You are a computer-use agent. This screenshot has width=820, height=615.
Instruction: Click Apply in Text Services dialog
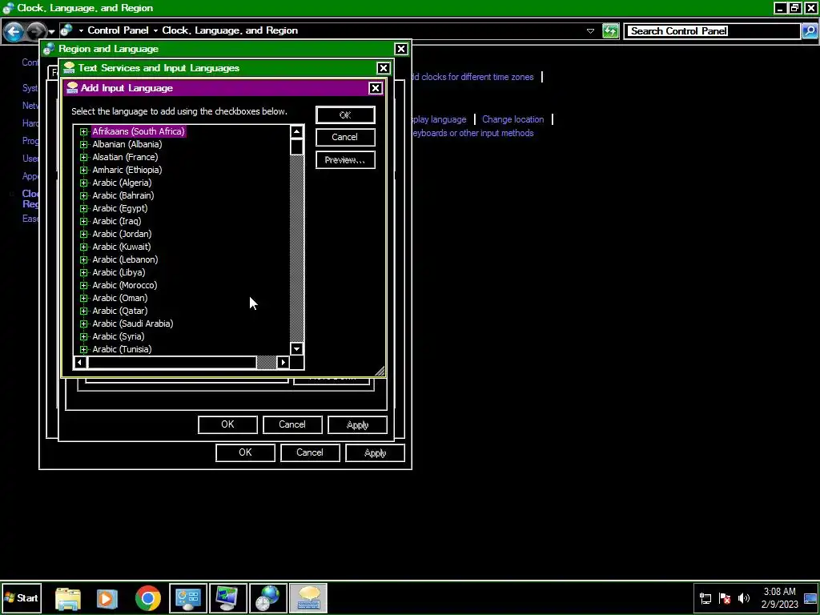pyautogui.click(x=358, y=424)
